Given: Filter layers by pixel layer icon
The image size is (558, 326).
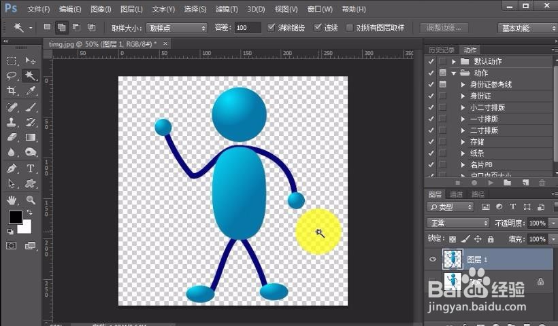Looking at the screenshot, I should point(485,206).
